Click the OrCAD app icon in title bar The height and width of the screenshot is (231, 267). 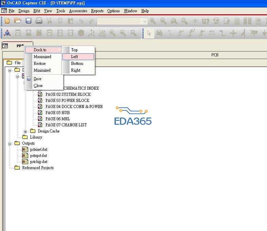tap(3, 3)
